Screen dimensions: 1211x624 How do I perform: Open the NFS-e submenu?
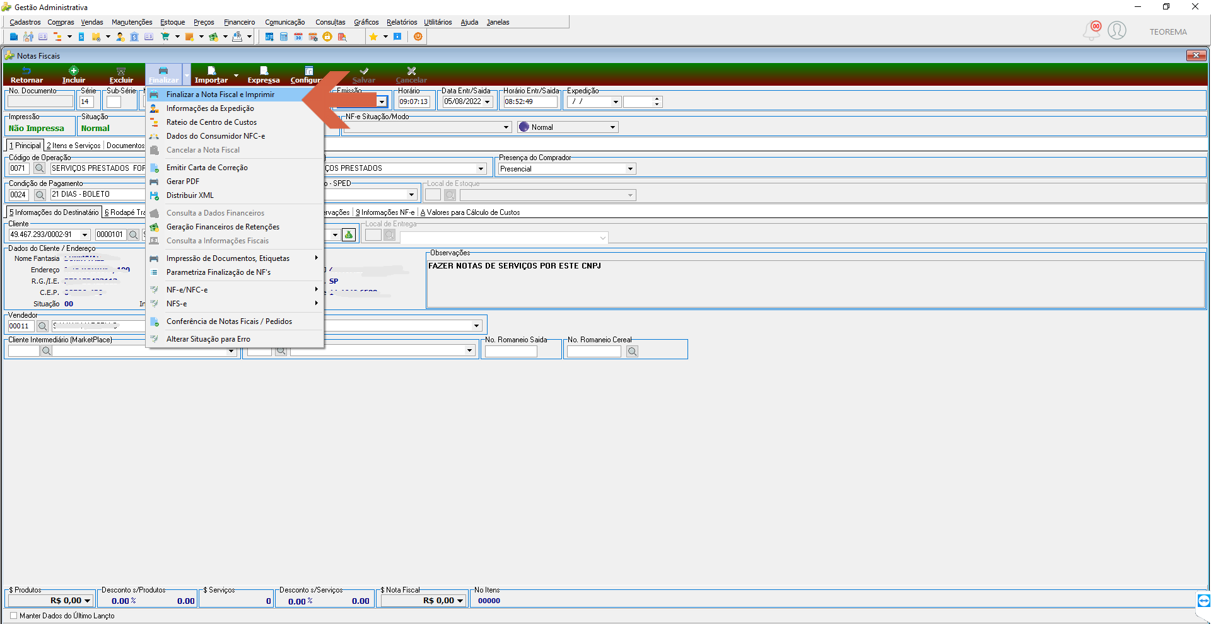[235, 304]
